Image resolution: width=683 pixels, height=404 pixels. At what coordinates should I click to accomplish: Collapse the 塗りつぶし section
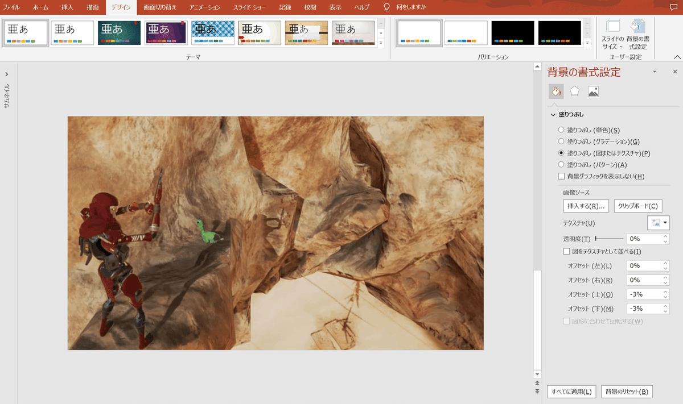pyautogui.click(x=553, y=115)
